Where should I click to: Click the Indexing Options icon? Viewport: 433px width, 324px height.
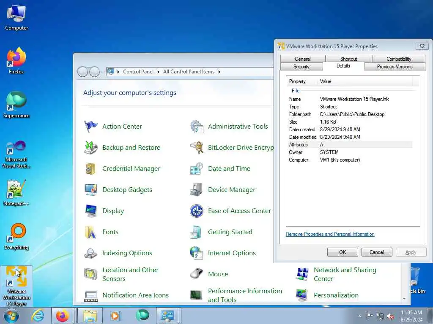(x=90, y=253)
